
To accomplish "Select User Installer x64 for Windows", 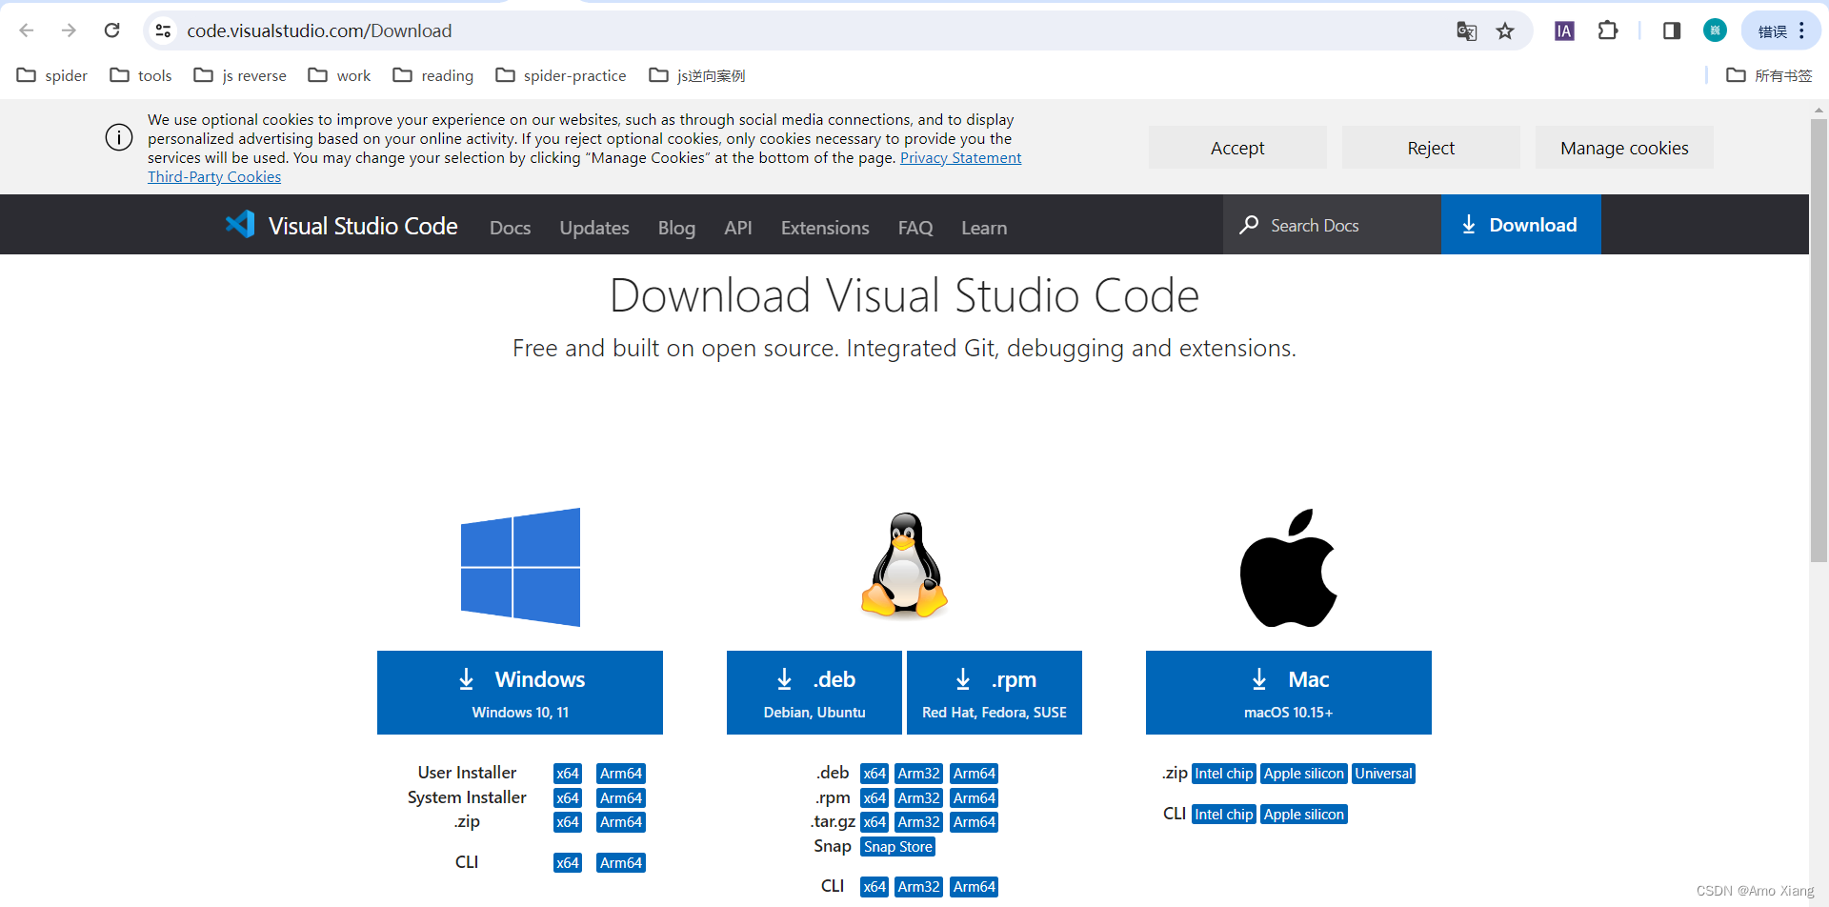I will pyautogui.click(x=568, y=774).
